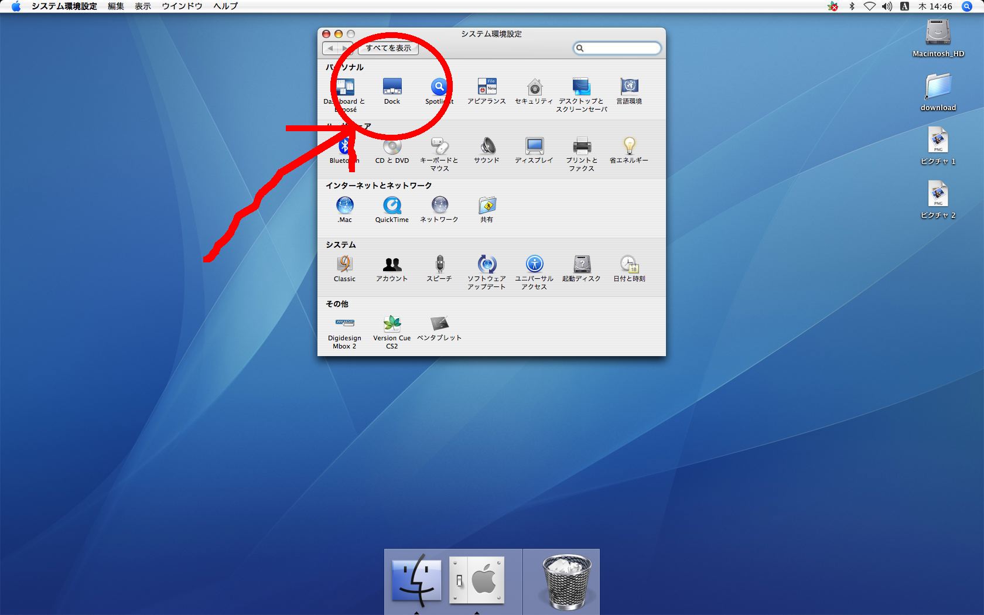Image resolution: width=984 pixels, height=615 pixels.
Task: Click the AirPort Wi-Fi status icon
Action: (x=870, y=6)
